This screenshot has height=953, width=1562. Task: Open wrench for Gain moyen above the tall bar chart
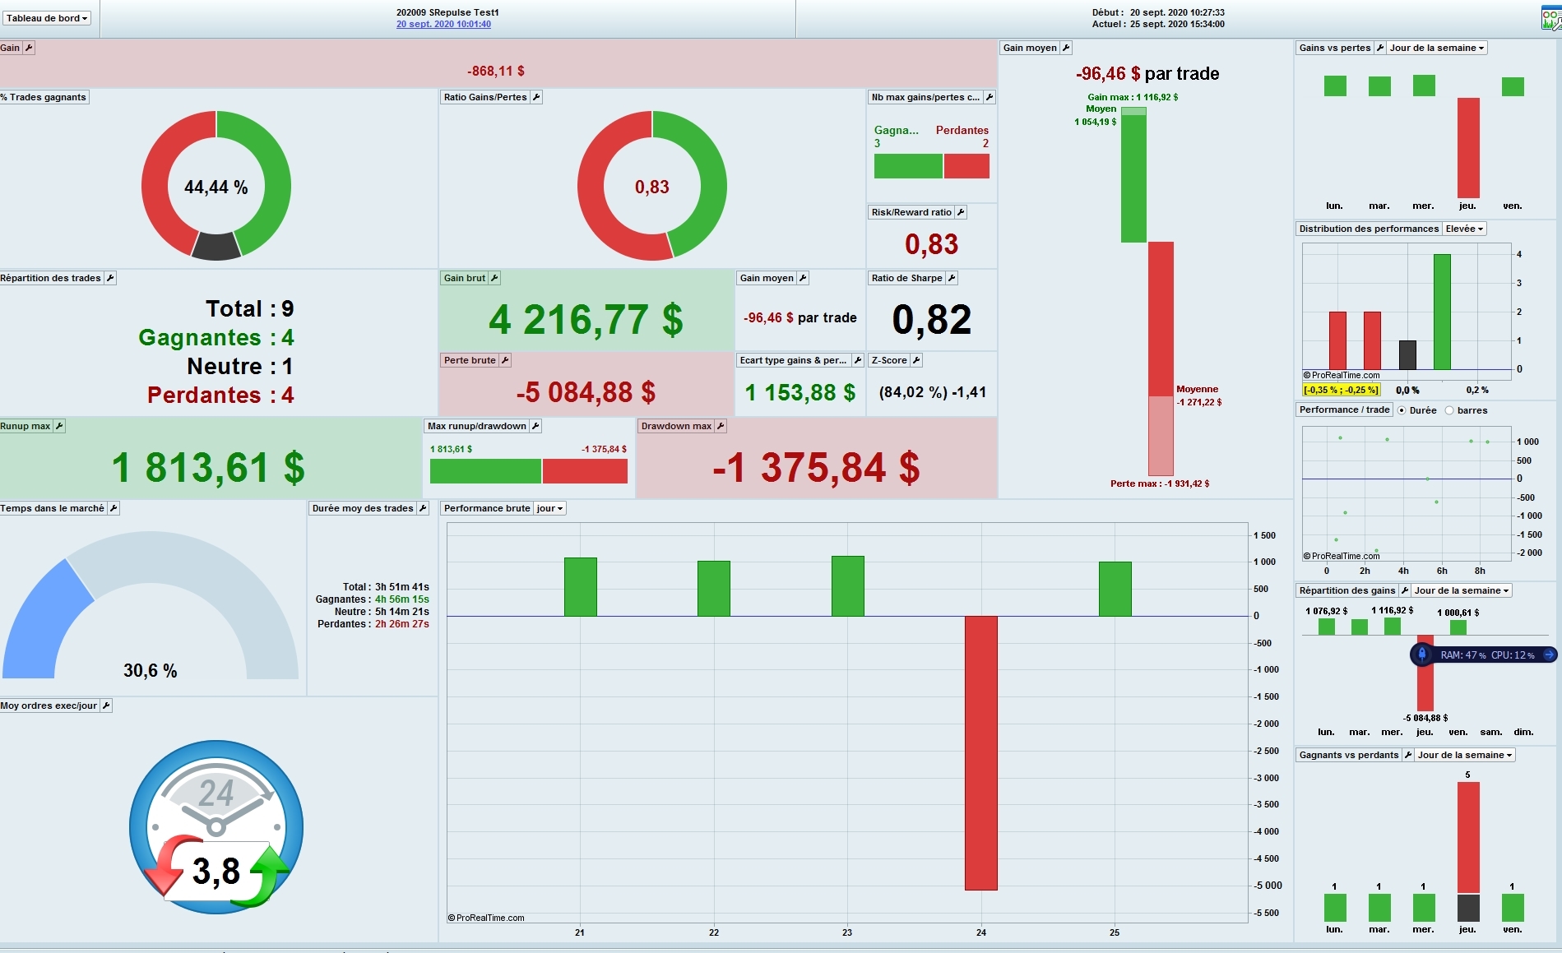click(x=1066, y=48)
